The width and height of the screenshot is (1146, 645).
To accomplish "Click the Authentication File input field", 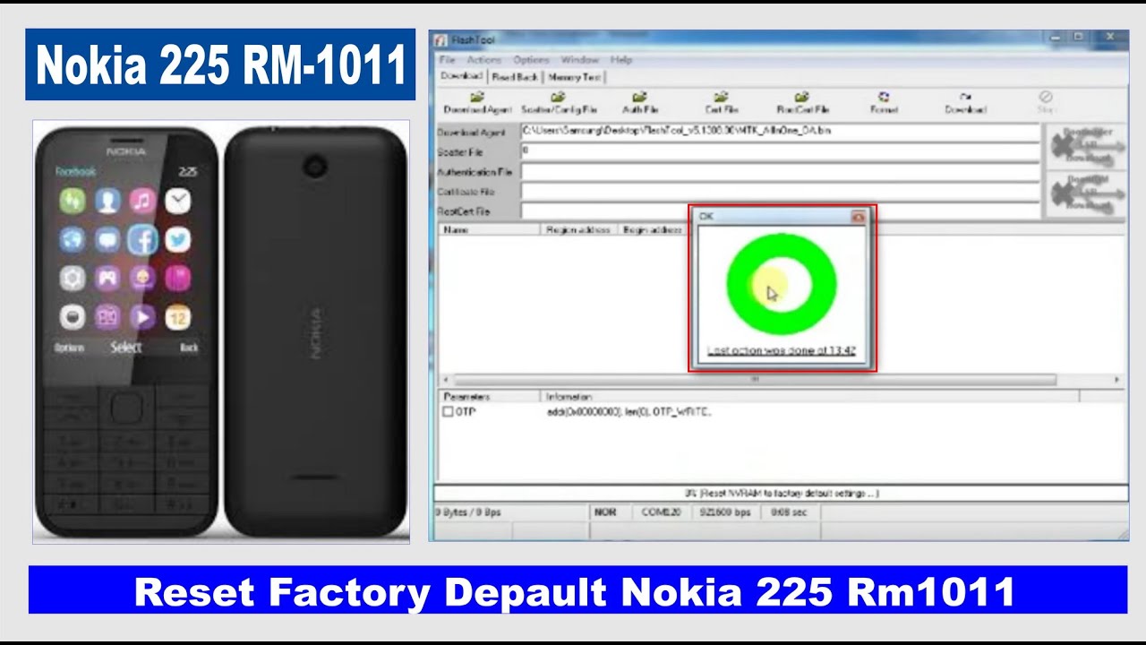I will (780, 172).
